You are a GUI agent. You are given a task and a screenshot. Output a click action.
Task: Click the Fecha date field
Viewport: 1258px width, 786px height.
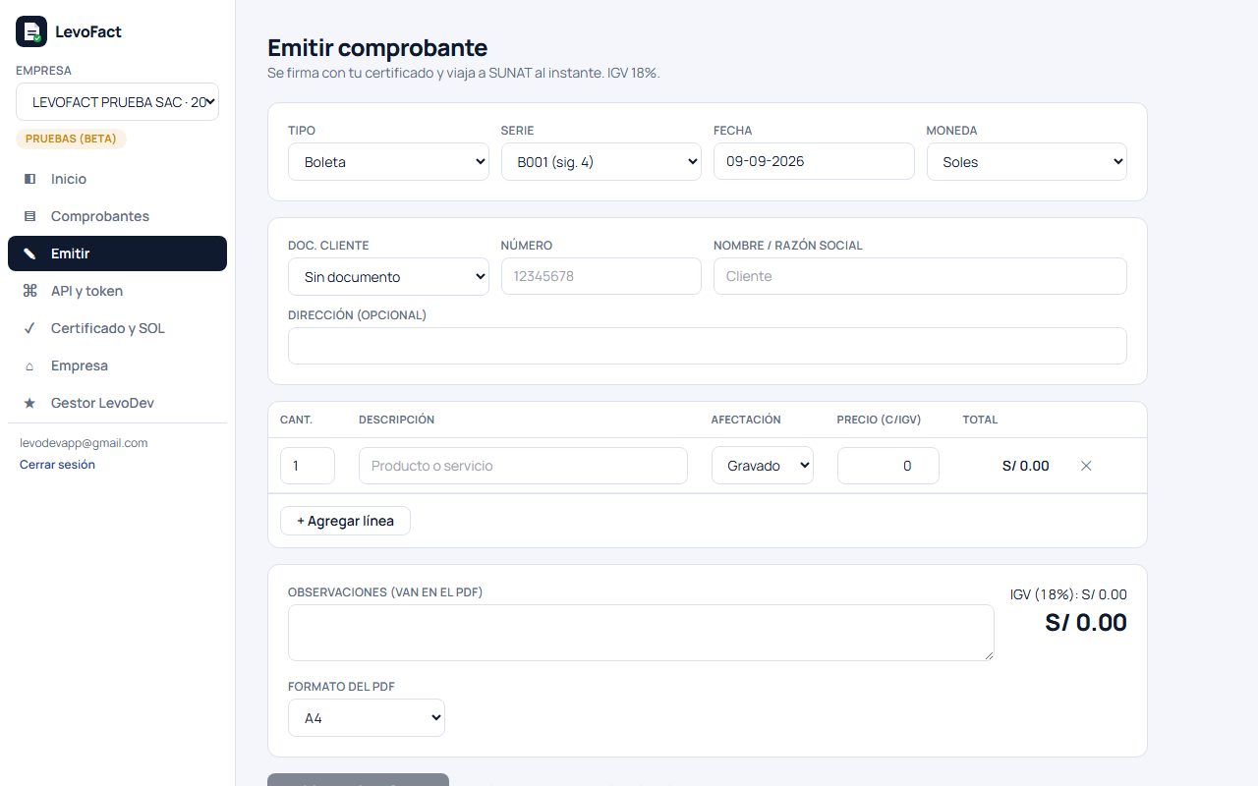pos(814,161)
